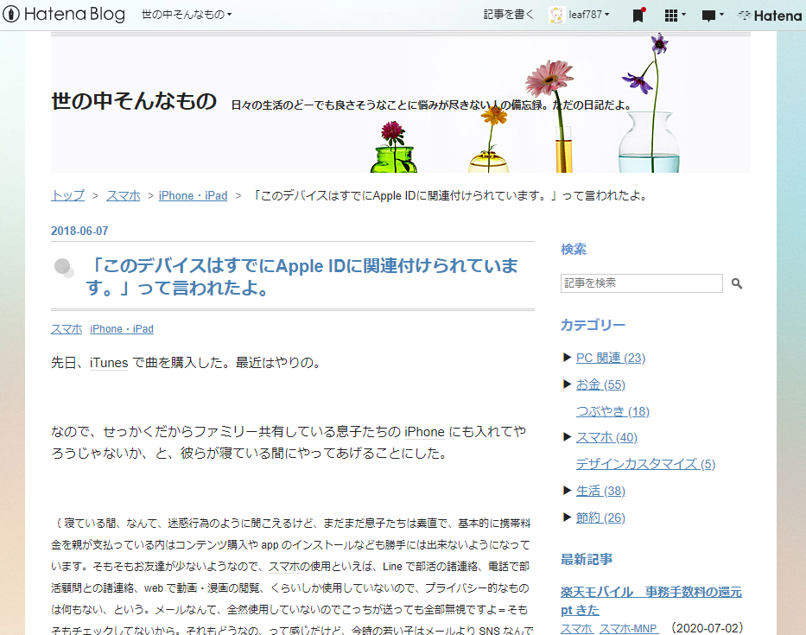Open bookmarks via the flag icon with red badge
The image size is (806, 635).
(638, 15)
